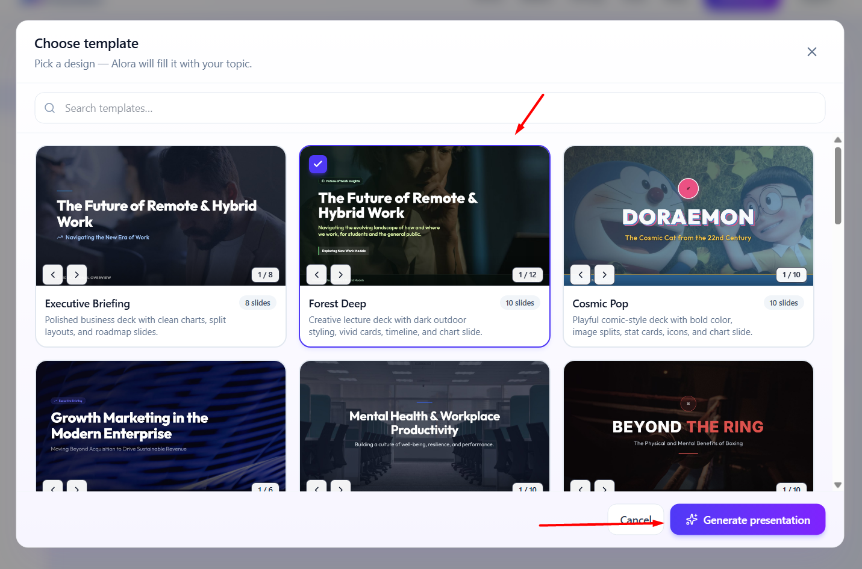Show previous slide of Cosmic Pop template
The image size is (862, 569).
(581, 275)
